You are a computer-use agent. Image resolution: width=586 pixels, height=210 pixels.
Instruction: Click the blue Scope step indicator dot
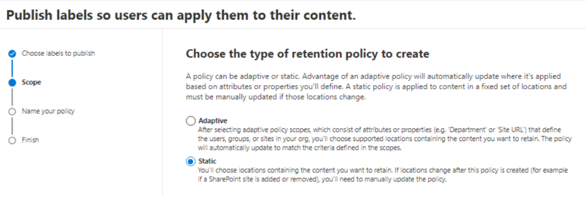pos(13,82)
